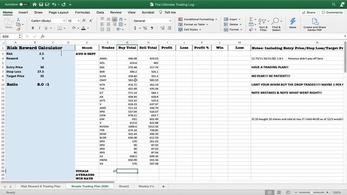This screenshot has height=195, width=347.
Task: Open the customize quick access toolbar menu
Action: [70, 4]
